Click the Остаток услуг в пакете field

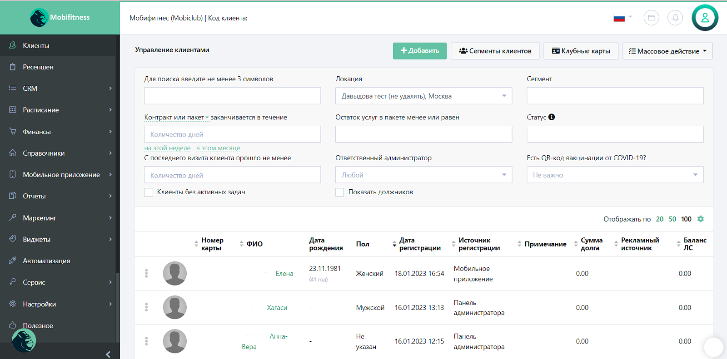[423, 134]
